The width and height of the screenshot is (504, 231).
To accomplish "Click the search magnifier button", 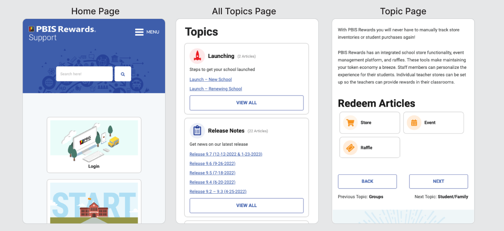I will pyautogui.click(x=123, y=74).
